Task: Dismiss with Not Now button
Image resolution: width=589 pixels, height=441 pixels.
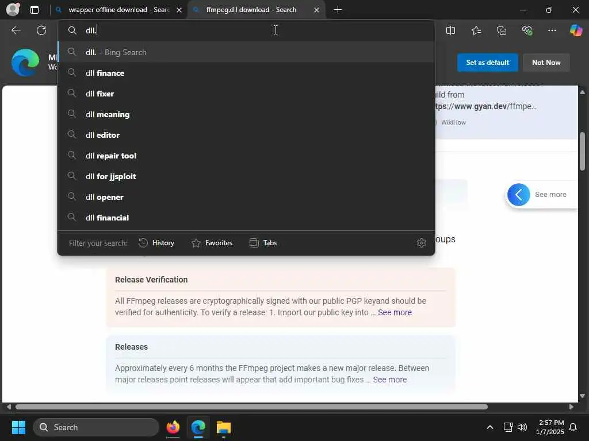Action: tap(546, 63)
